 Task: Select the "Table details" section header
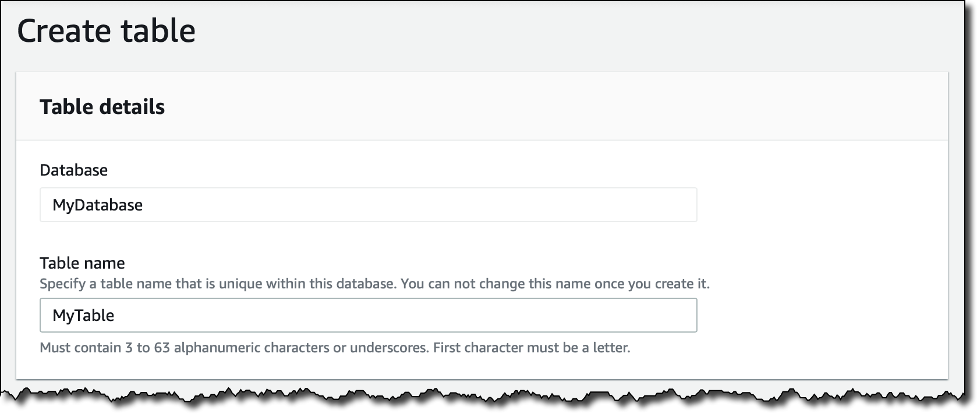pos(102,107)
